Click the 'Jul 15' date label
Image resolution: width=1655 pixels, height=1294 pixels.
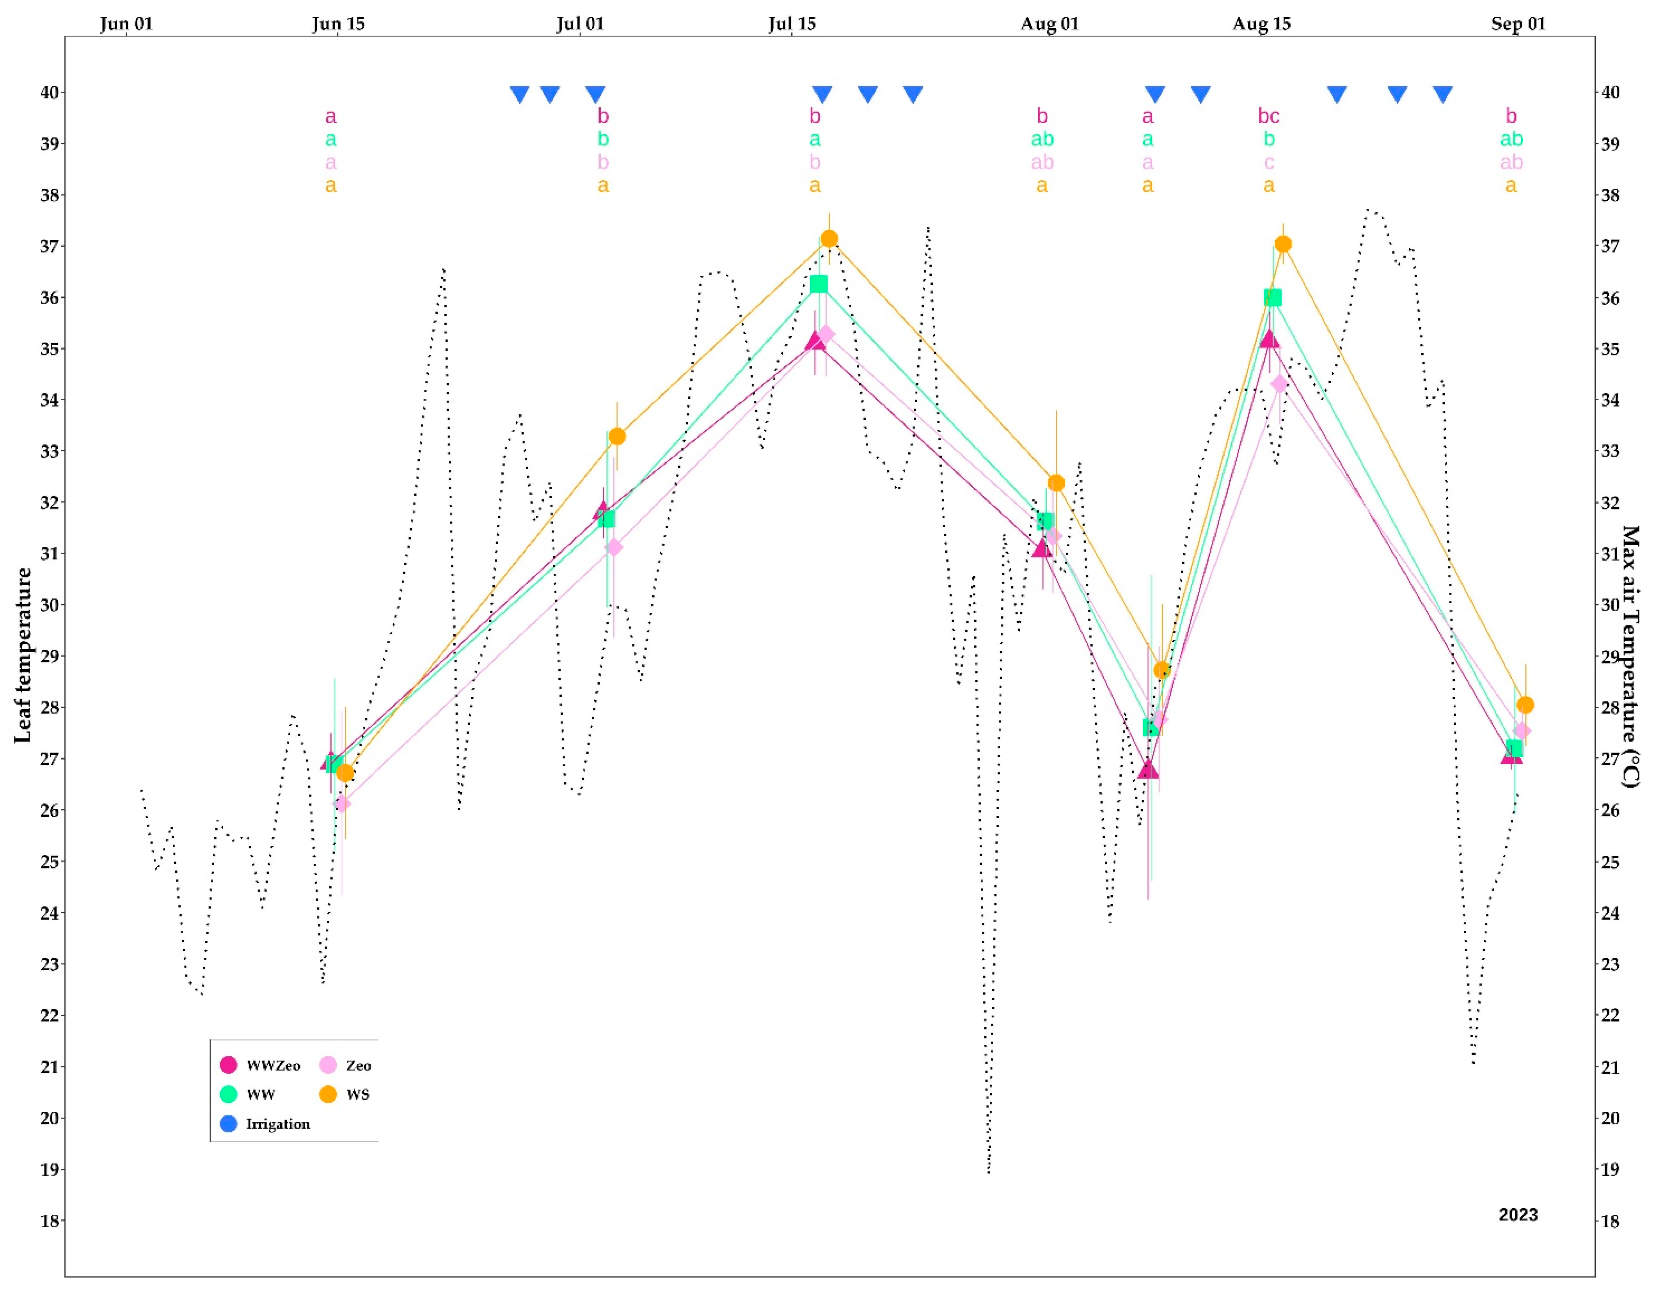pos(792,23)
